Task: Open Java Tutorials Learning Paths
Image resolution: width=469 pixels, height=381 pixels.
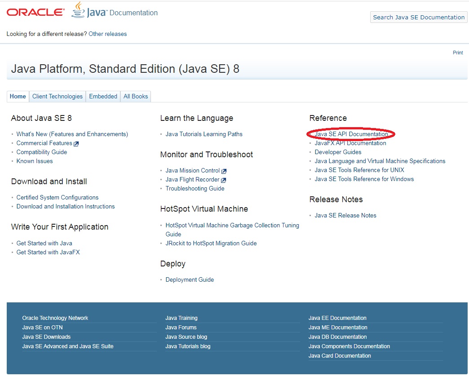Action: (x=204, y=134)
